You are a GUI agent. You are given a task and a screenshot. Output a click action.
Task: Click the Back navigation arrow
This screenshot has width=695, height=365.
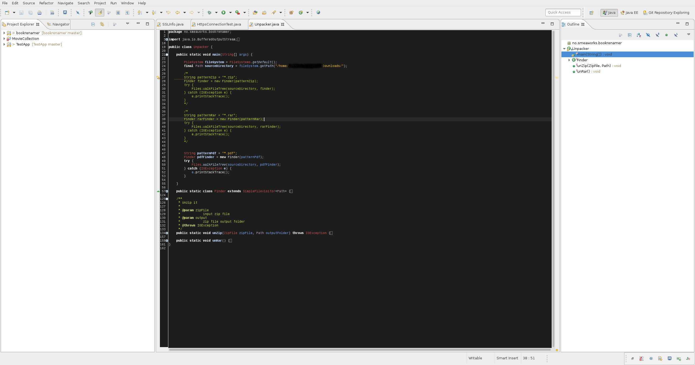(177, 12)
